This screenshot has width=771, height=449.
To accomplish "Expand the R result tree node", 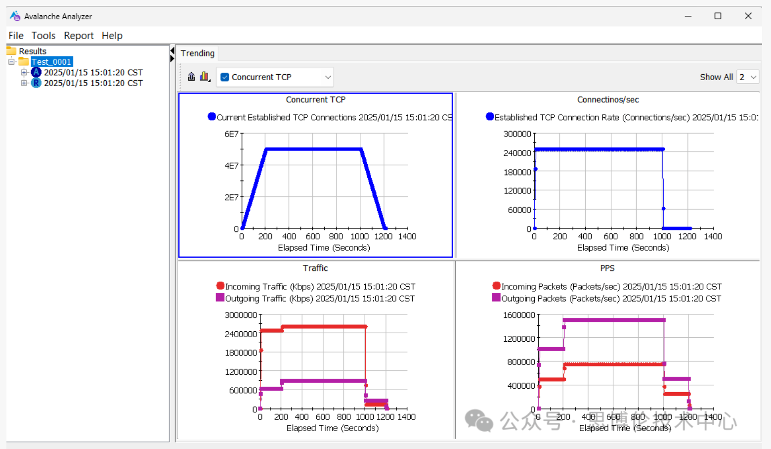I will pos(24,83).
